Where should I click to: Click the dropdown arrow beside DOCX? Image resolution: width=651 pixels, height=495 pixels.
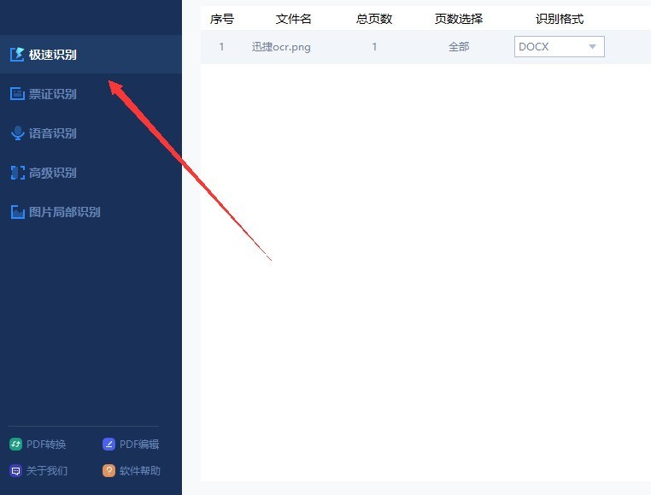coord(592,46)
